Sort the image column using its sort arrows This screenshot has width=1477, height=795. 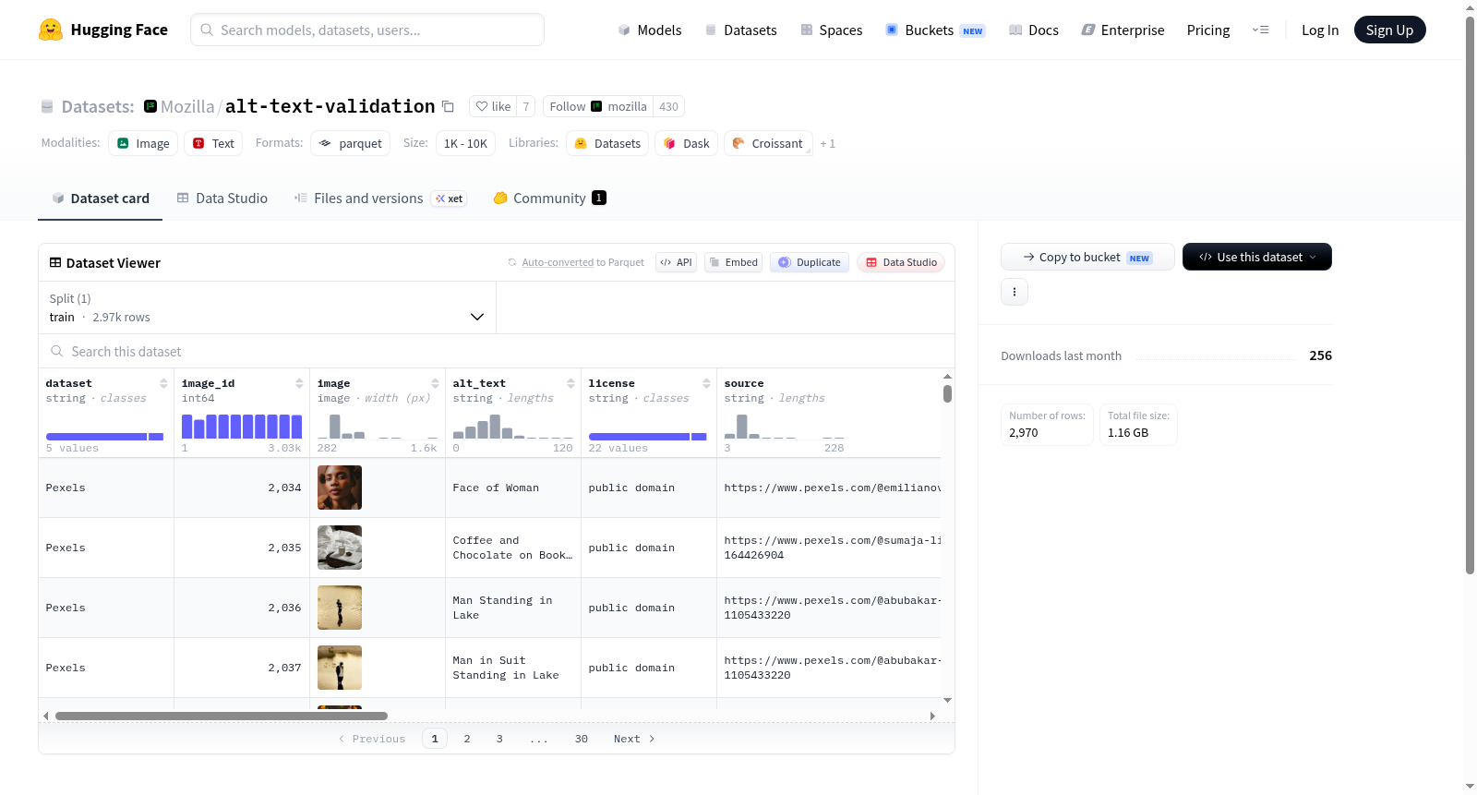[435, 383]
